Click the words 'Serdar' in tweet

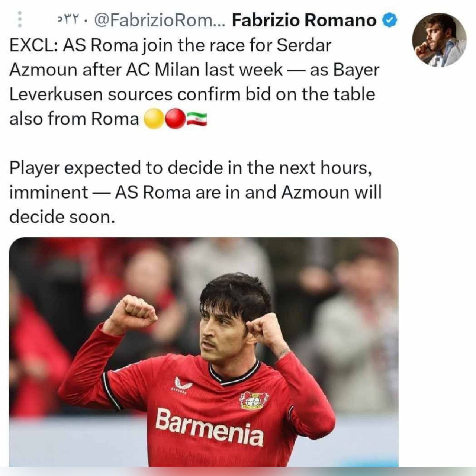click(304, 45)
